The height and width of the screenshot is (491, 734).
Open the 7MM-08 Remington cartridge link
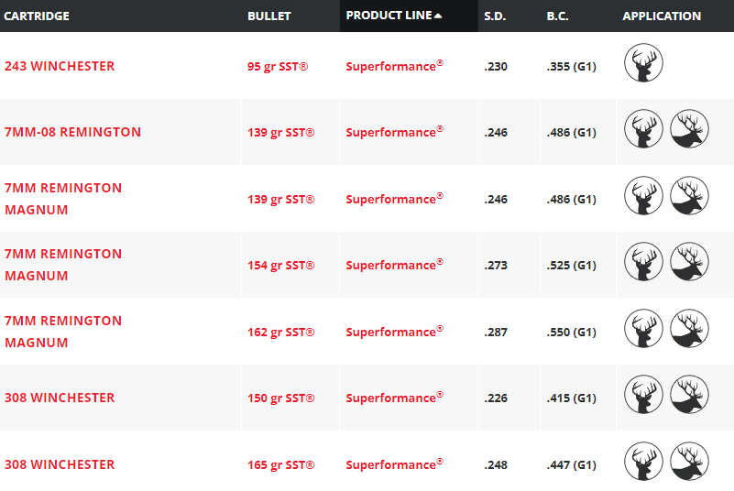[x=72, y=132]
